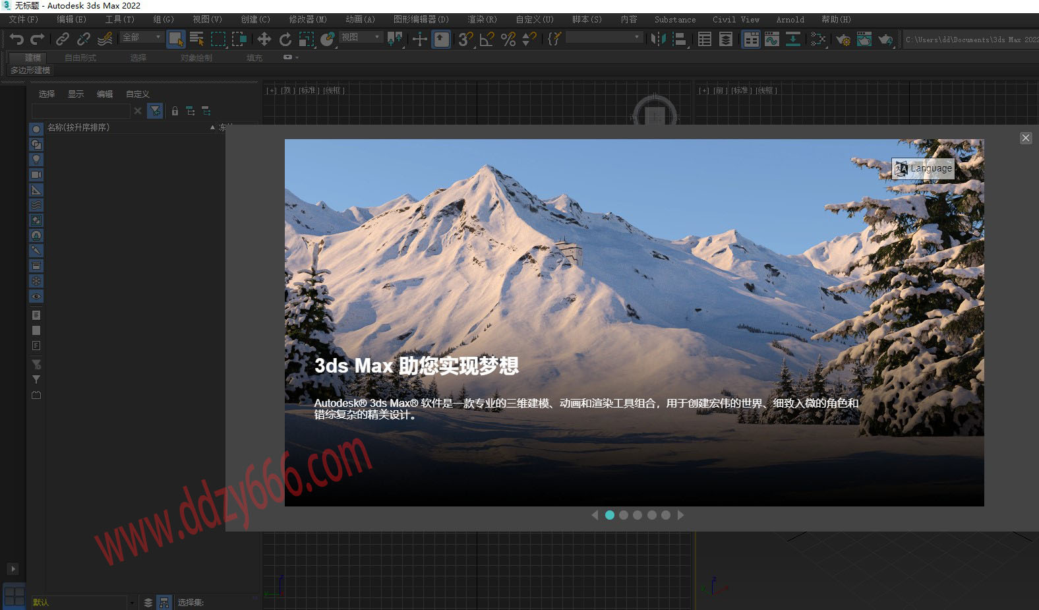Toggle Keyboard Shortcut Override button
1039x610 pixels.
coord(441,39)
